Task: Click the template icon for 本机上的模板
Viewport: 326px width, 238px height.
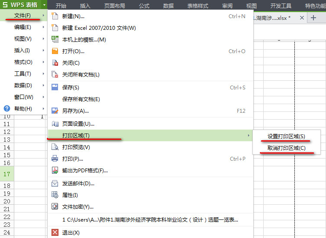Action: click(55, 39)
